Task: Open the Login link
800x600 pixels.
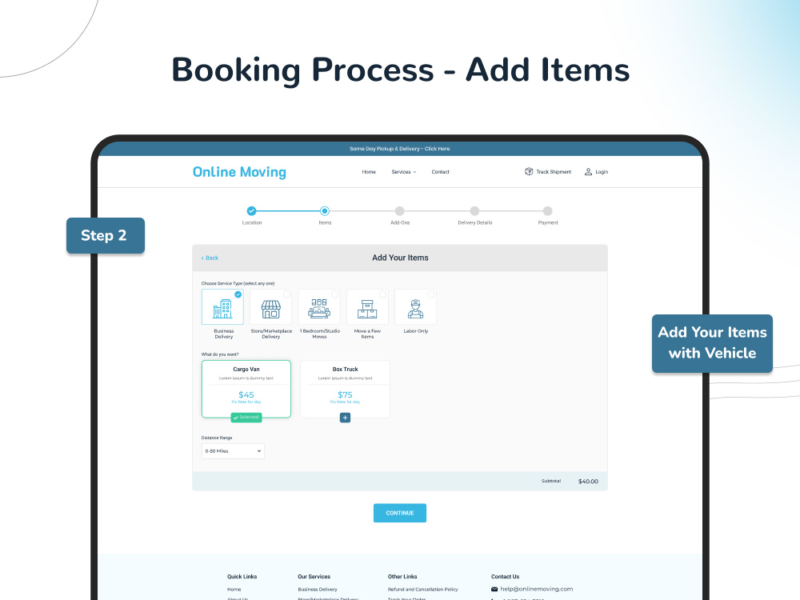Action: [x=602, y=172]
